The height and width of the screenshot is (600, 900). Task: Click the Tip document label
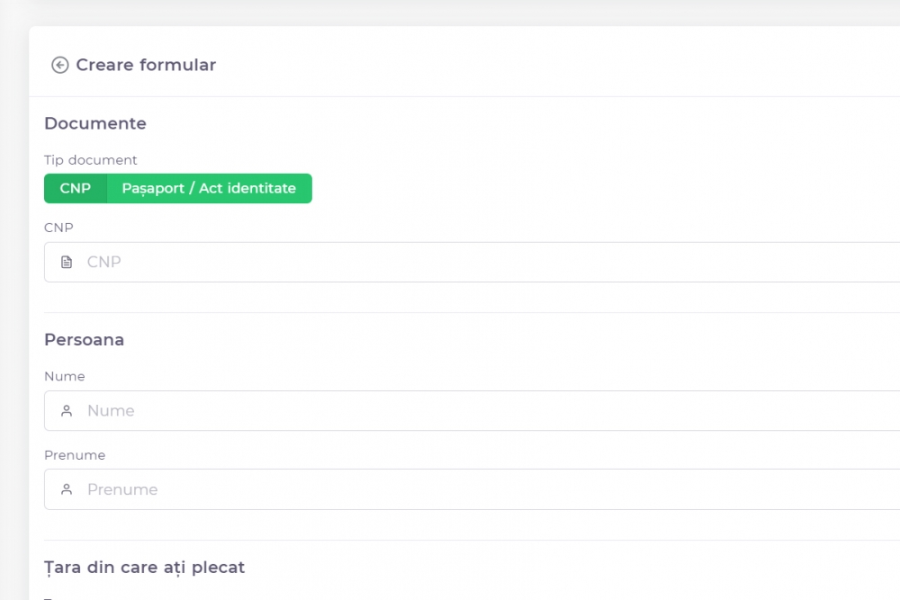[91, 160]
